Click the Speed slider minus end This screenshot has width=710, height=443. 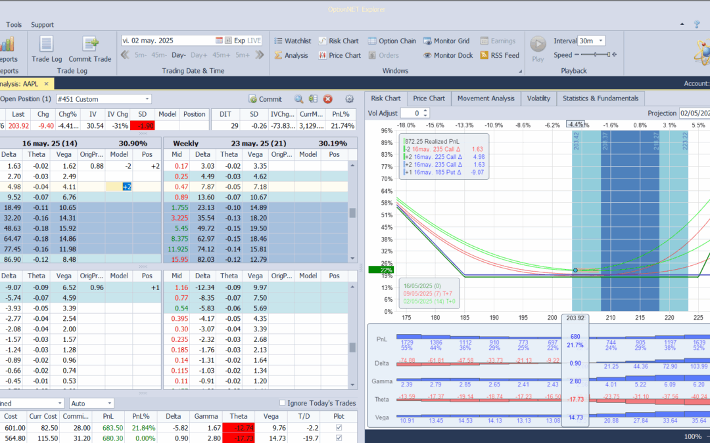[577, 54]
